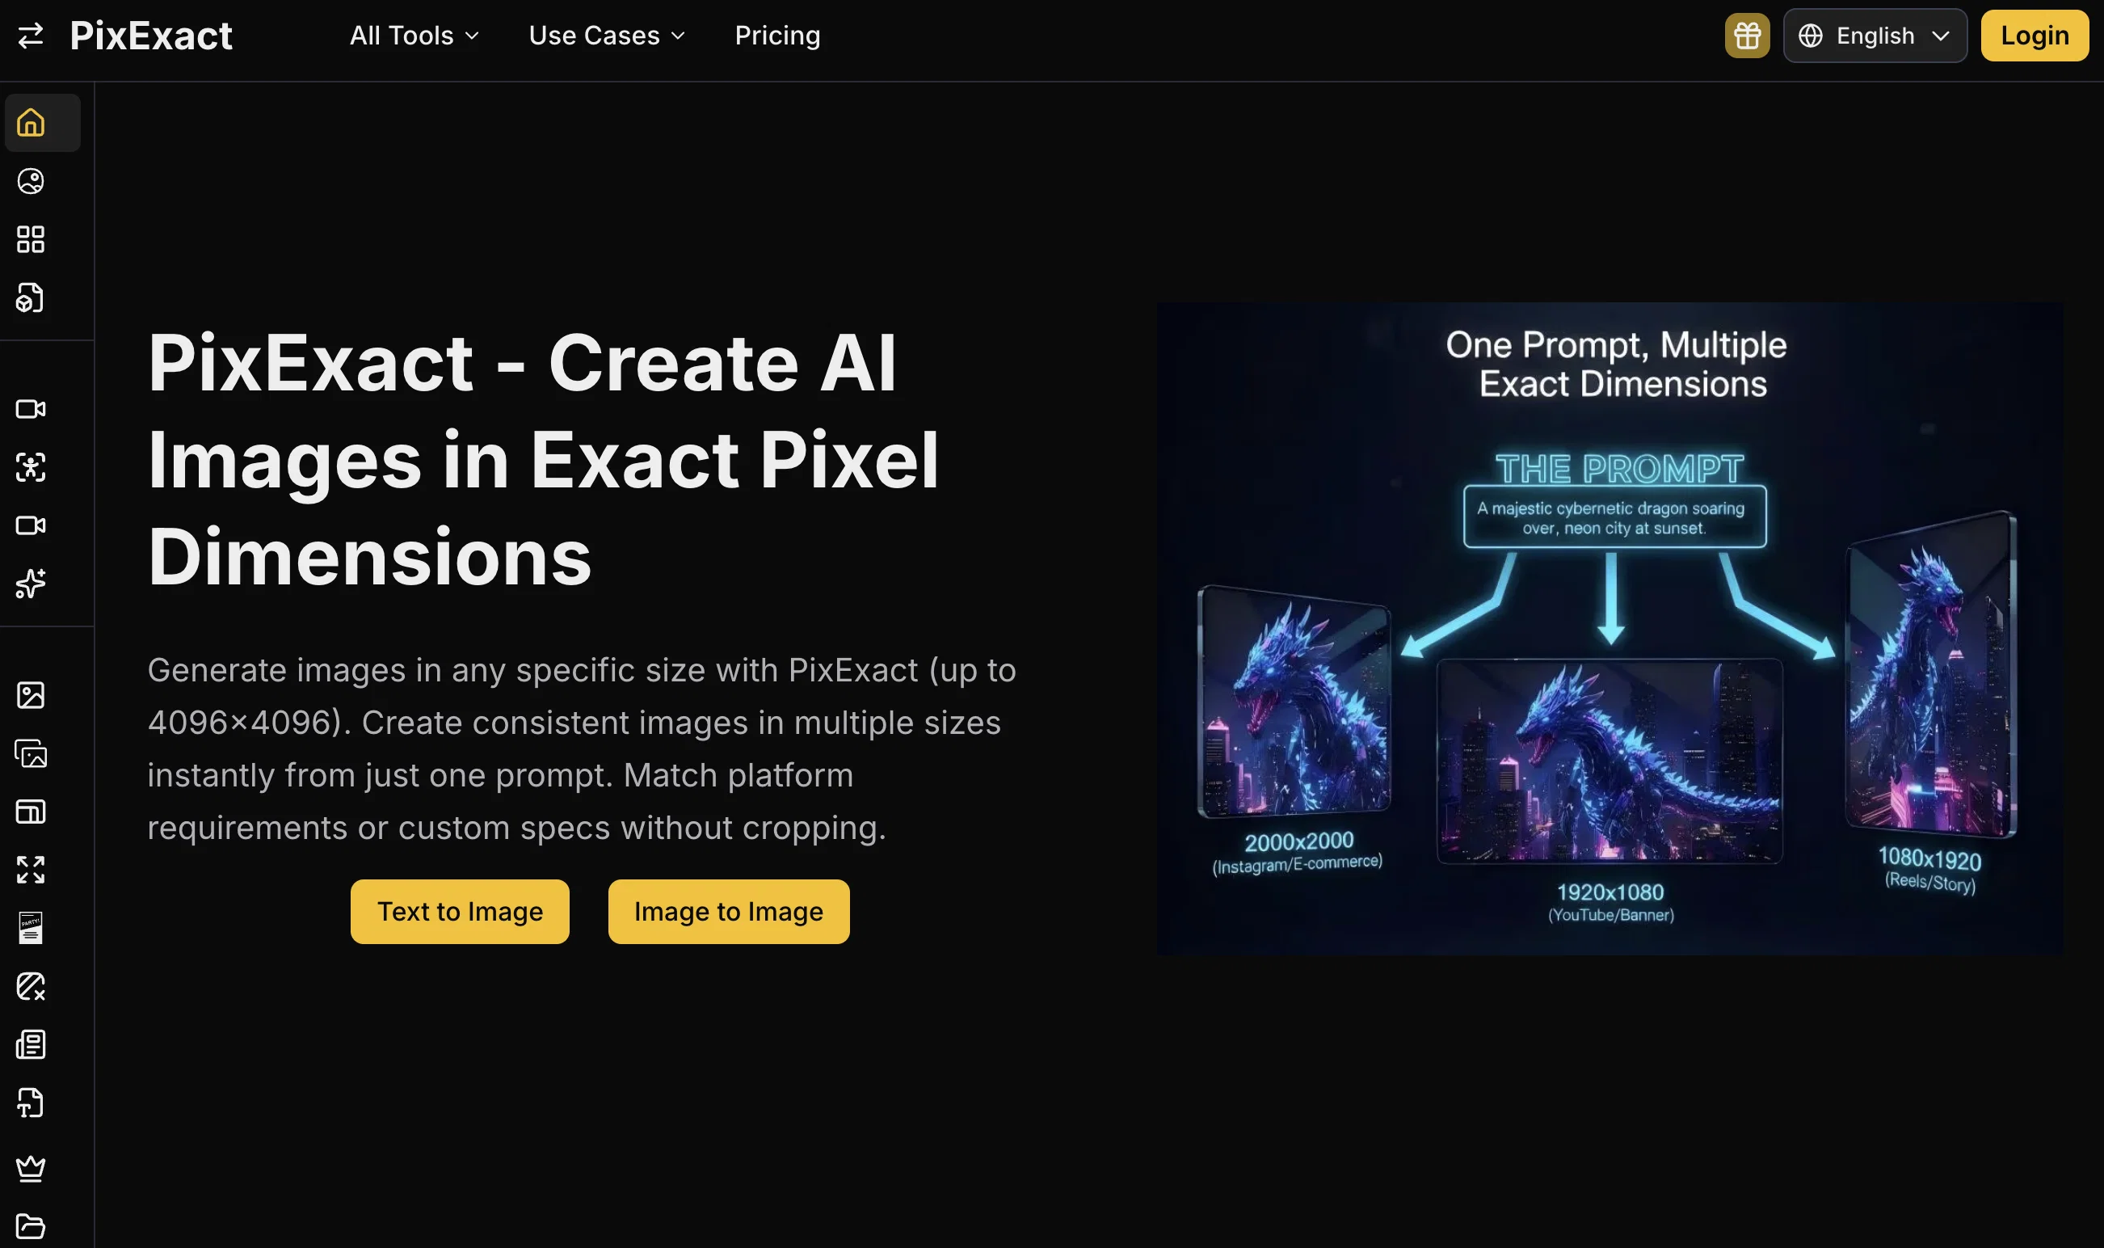Toggle the sidebar collapse arrows beside PixExact logo

[31, 36]
